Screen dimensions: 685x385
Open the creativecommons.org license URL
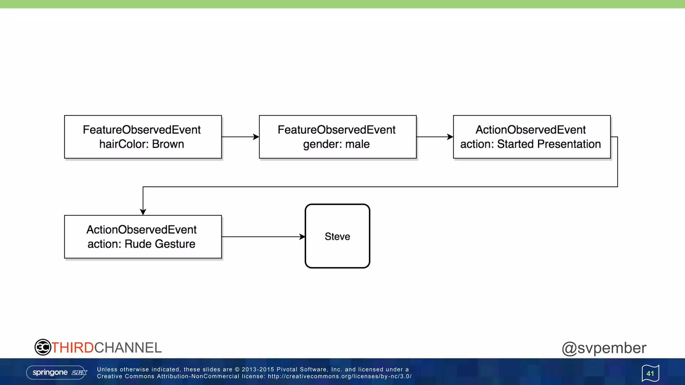tap(339, 376)
